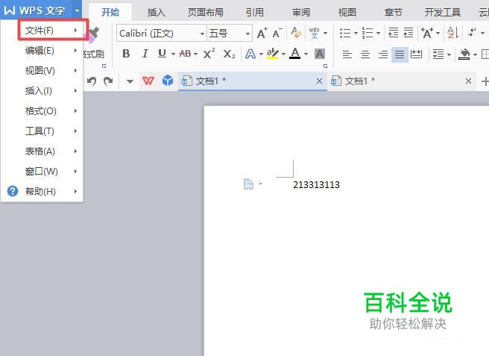This screenshot has height=356, width=489.
Task: Apply paragraph shading fill color
Action: tap(464, 54)
